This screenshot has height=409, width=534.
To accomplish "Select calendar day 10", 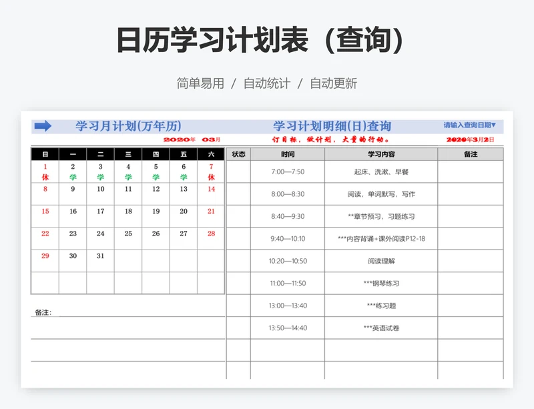I will (101, 194).
